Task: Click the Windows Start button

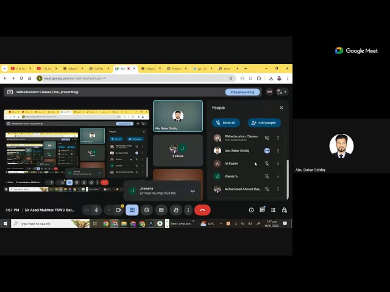Action: [5, 224]
